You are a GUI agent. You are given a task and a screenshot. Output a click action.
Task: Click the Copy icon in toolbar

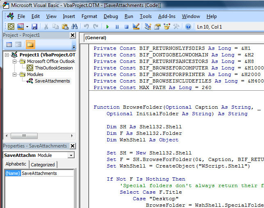point(55,27)
